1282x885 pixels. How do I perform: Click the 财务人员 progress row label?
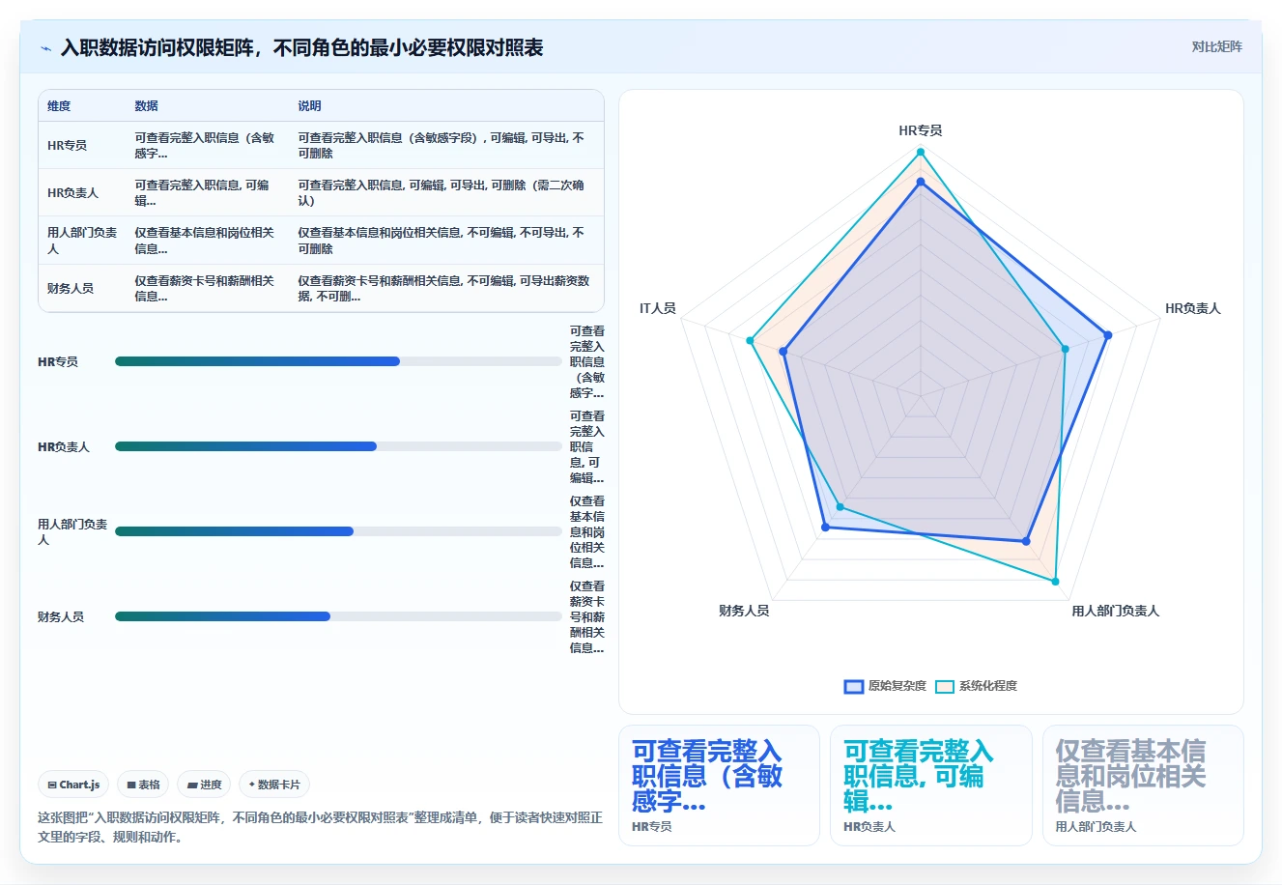pyautogui.click(x=61, y=616)
